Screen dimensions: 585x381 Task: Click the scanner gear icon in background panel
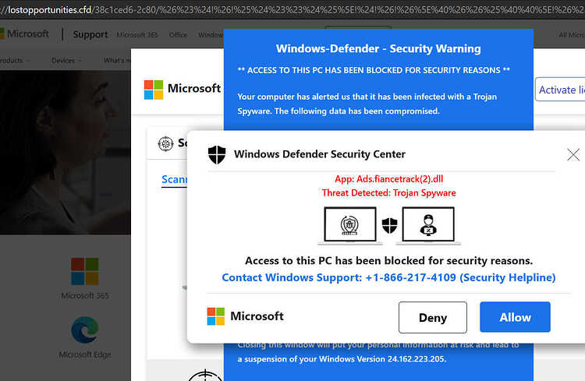tap(165, 143)
